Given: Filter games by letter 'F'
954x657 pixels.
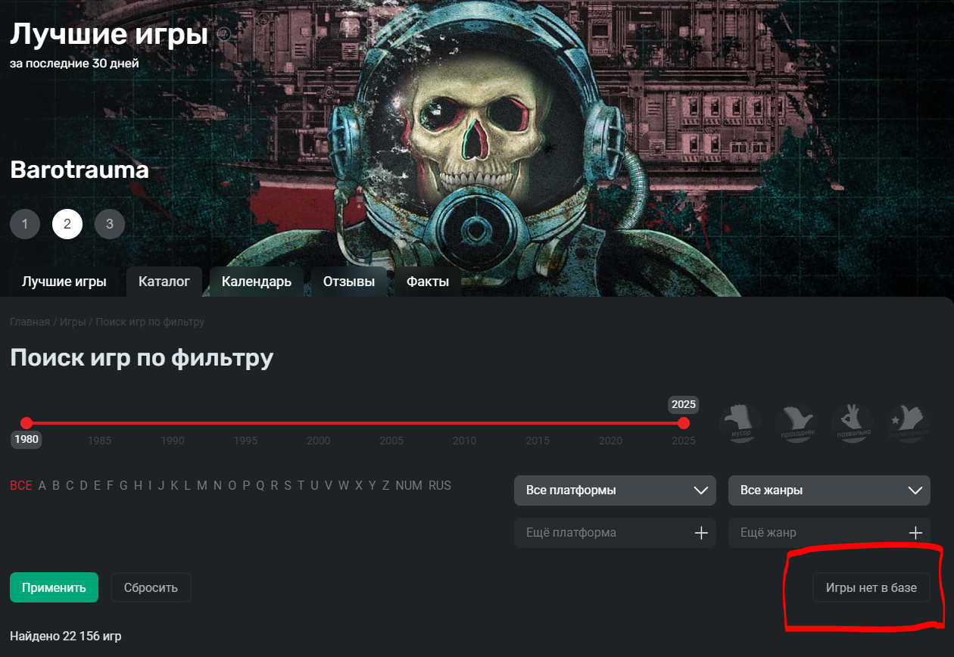Looking at the screenshot, I should click(111, 486).
